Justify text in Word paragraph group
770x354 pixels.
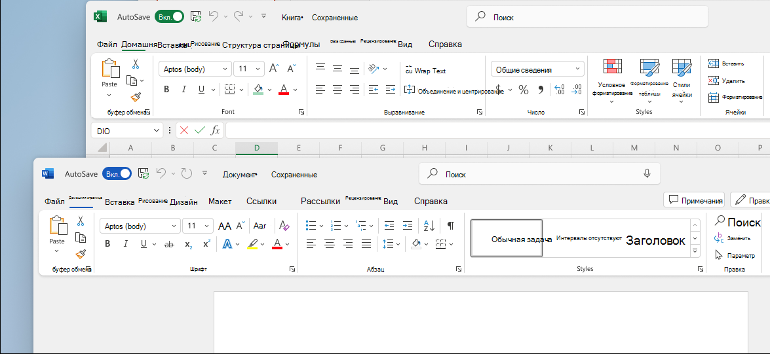click(x=366, y=243)
